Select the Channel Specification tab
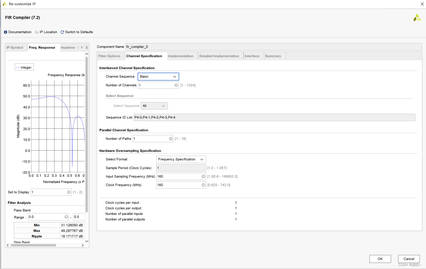The height and width of the screenshot is (269, 426). pos(144,56)
